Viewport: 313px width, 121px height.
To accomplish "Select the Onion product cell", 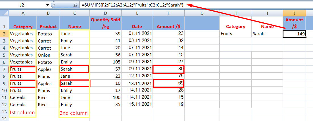I will click(x=48, y=55).
